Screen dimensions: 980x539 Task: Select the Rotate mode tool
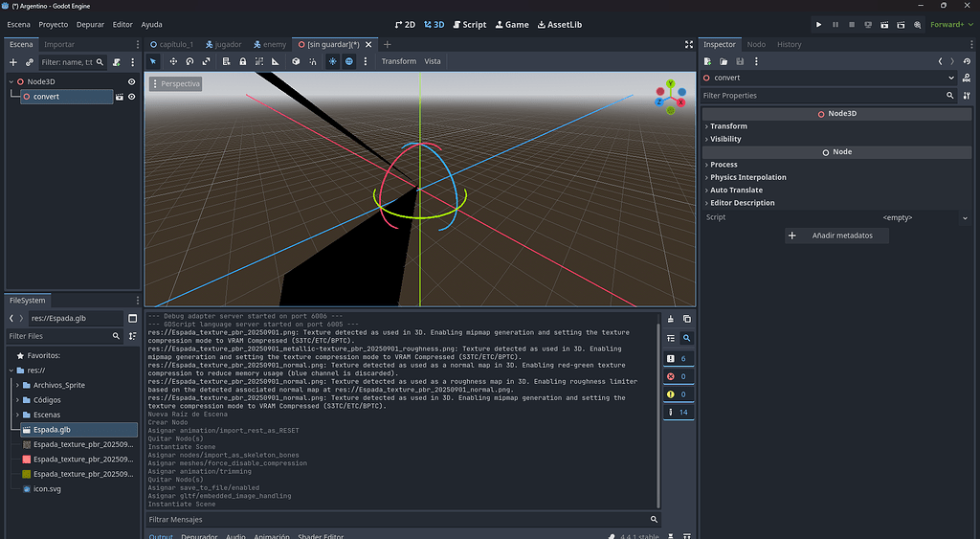tap(189, 61)
